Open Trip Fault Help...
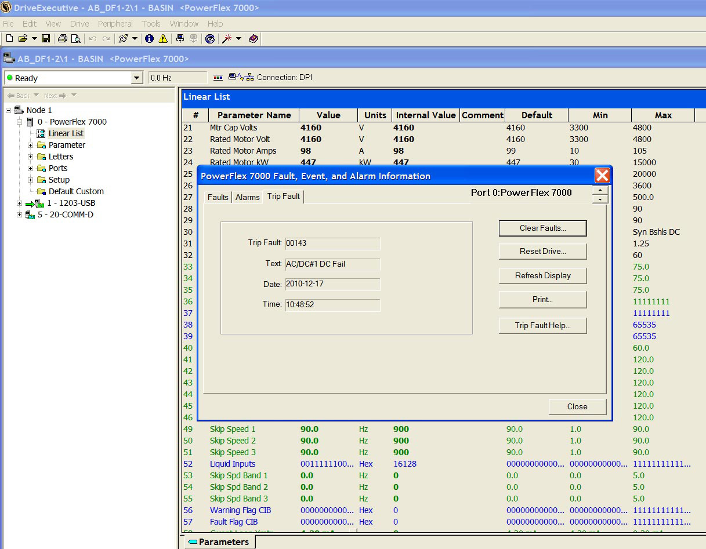This screenshot has height=549, width=706. (x=543, y=325)
